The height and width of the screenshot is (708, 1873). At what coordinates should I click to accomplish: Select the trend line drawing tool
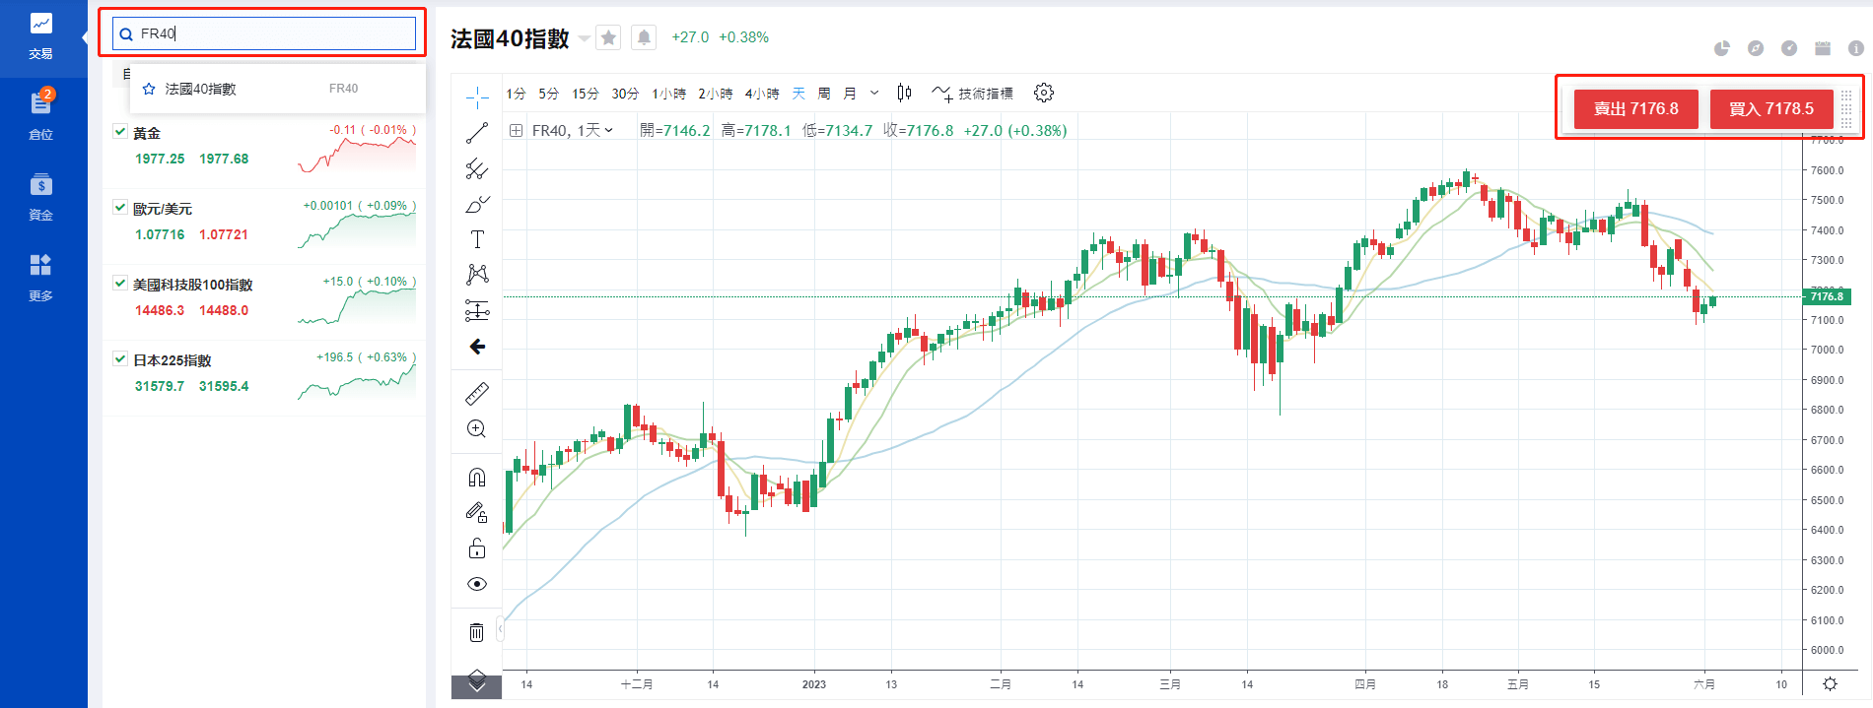coord(477,133)
